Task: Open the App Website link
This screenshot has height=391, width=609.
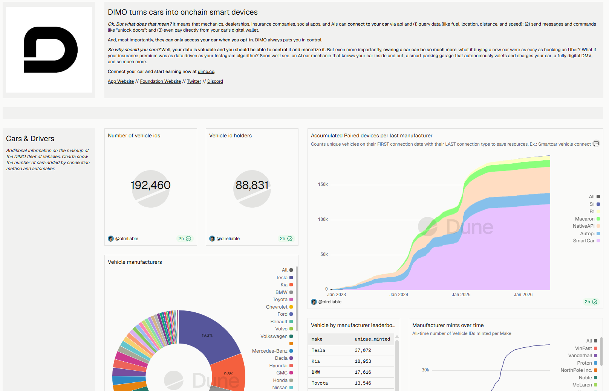Action: click(x=121, y=81)
